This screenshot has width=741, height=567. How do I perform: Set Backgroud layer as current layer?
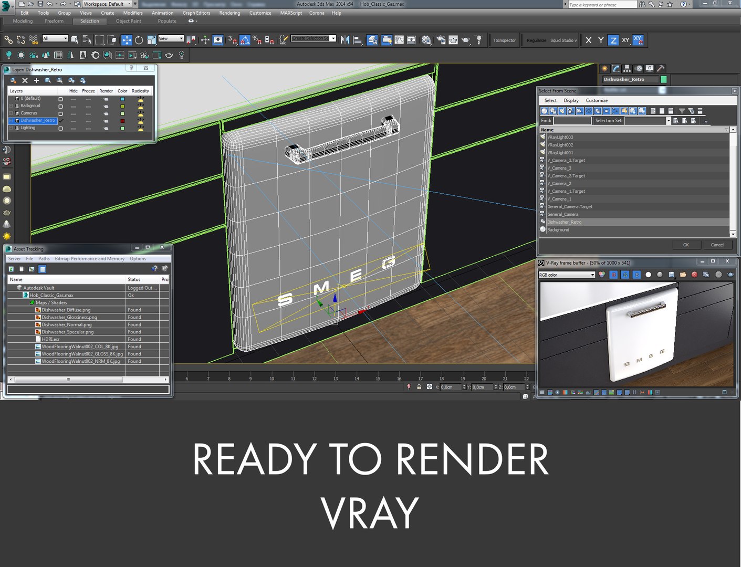[61, 106]
